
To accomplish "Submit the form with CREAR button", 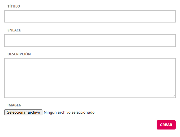I will tap(166, 125).
